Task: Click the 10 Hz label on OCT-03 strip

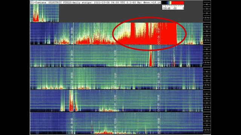Action: pos(207,63)
